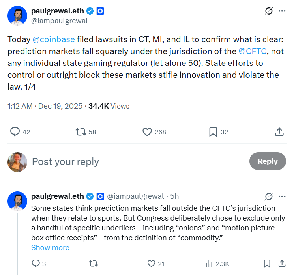294x275 pixels.
Task: Repost the main tweet via the retweet icon
Action: pyautogui.click(x=81, y=132)
